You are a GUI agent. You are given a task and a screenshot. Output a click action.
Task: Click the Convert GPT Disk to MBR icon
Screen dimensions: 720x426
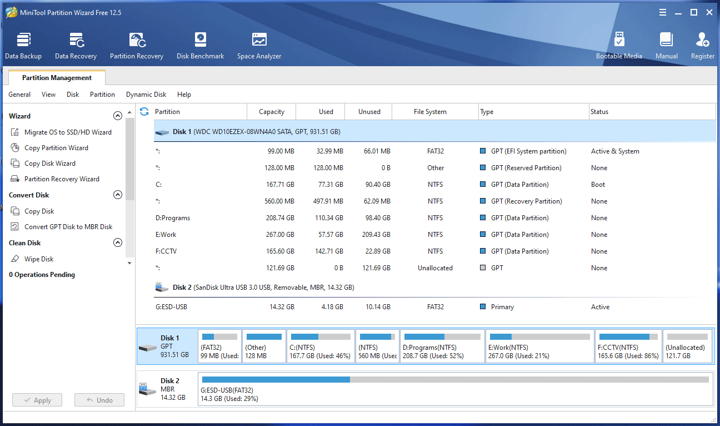tap(15, 227)
